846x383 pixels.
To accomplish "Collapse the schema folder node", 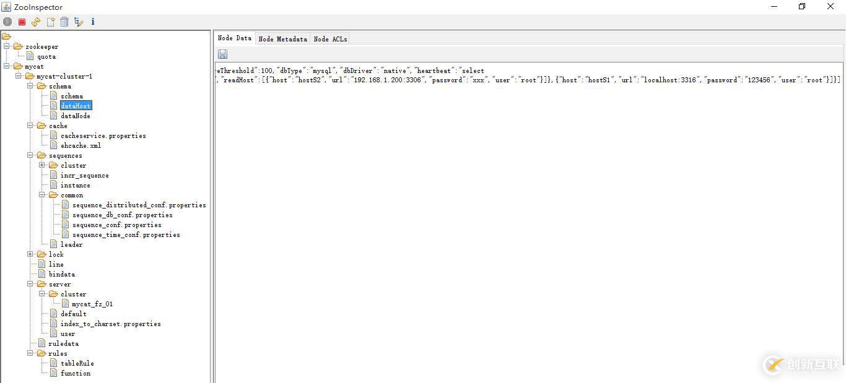I will click(x=30, y=86).
